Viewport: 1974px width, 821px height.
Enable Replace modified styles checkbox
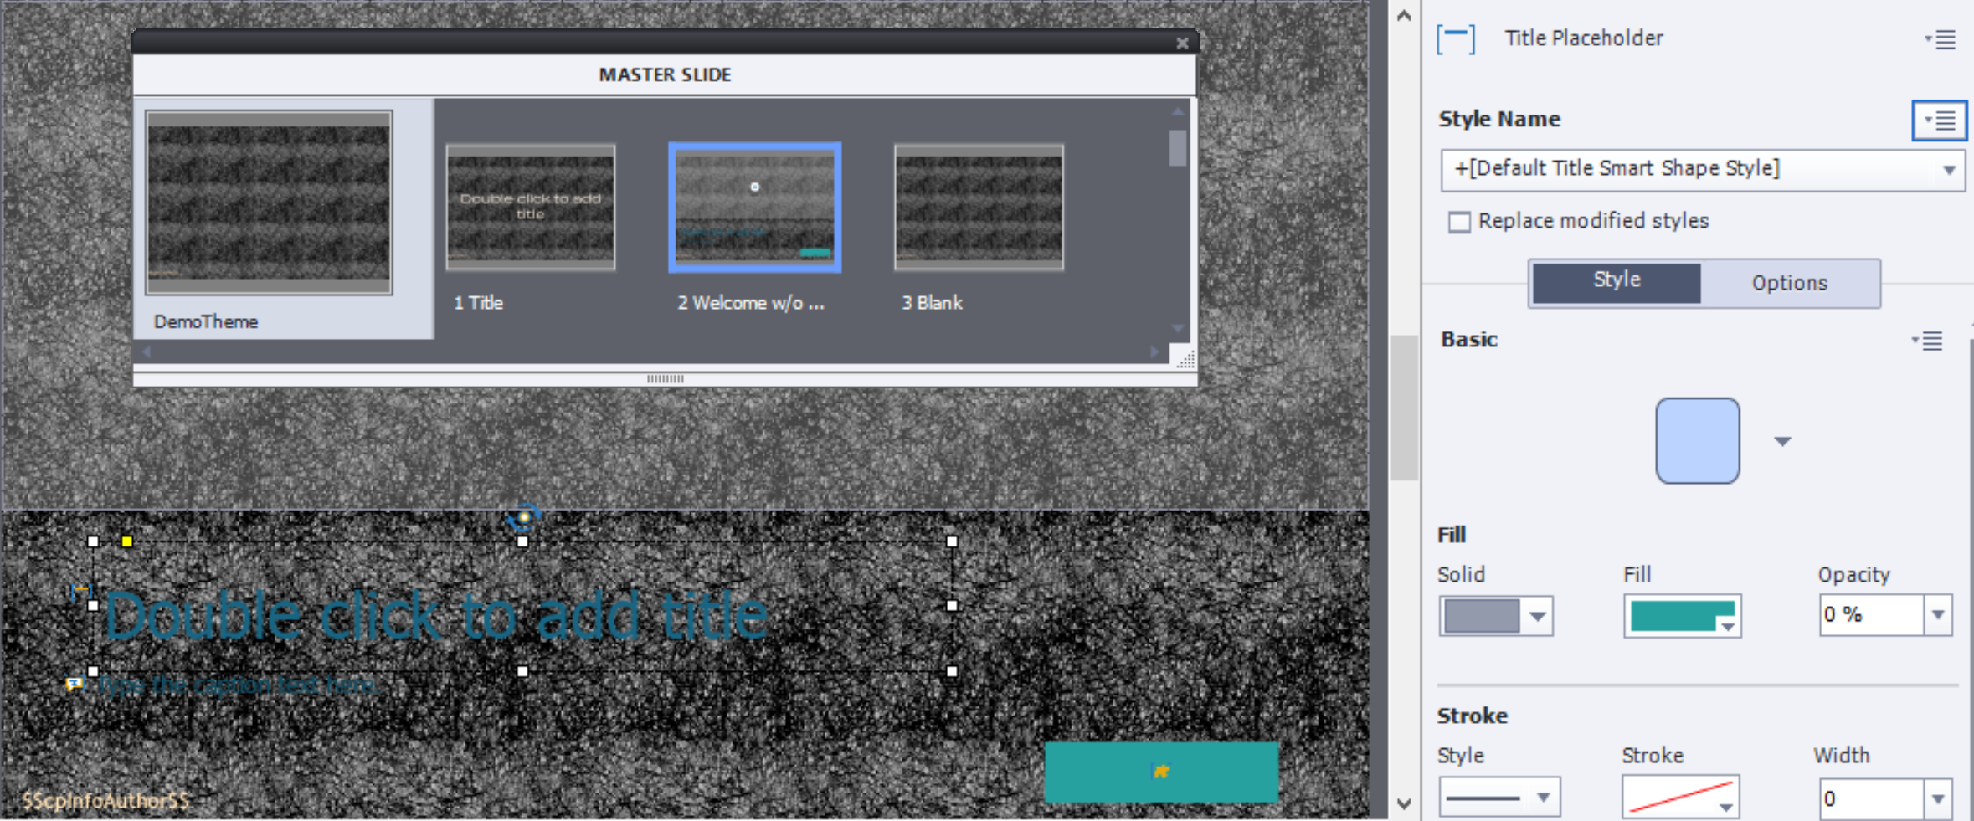[x=1459, y=222]
